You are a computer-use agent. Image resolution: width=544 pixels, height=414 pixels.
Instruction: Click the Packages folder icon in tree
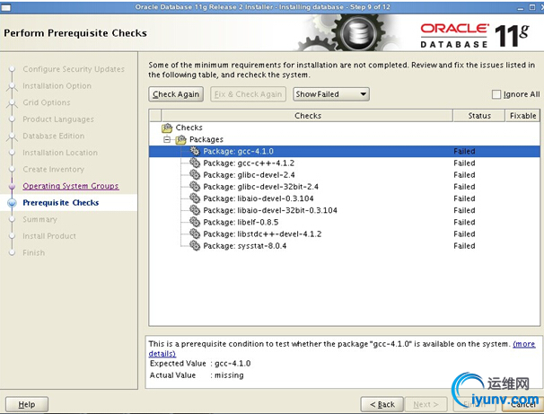tap(181, 139)
